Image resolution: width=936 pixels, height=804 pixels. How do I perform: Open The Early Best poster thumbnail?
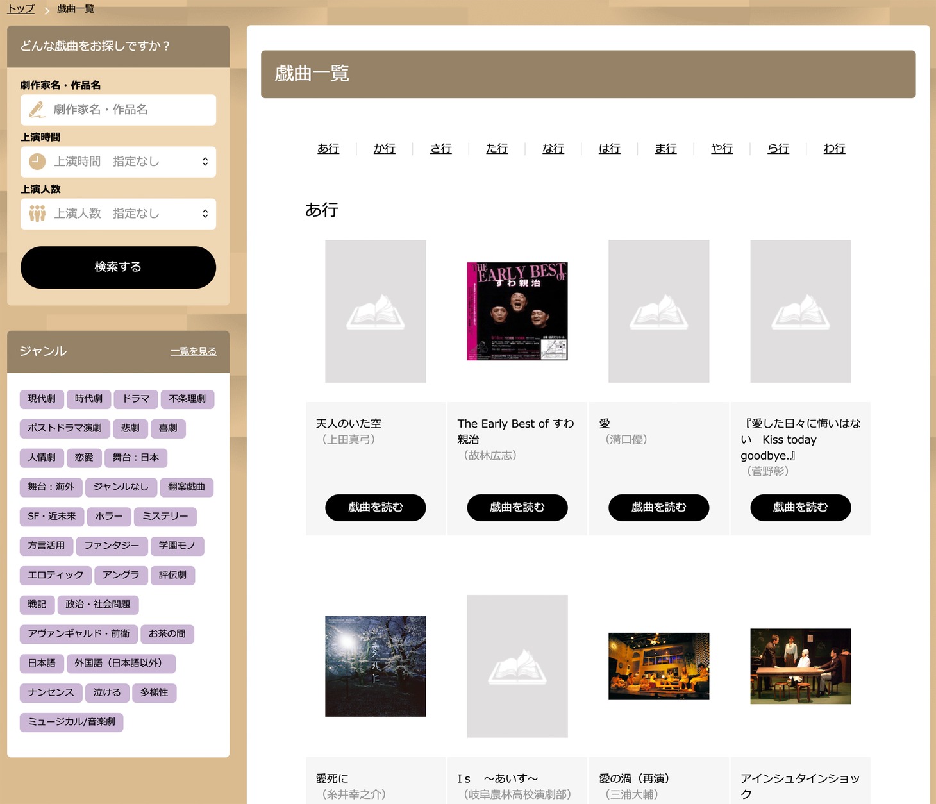[517, 312]
